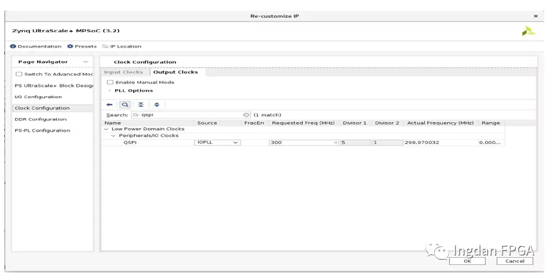Click actual frequency value 299.970032
552x276 pixels.
tap(422, 143)
